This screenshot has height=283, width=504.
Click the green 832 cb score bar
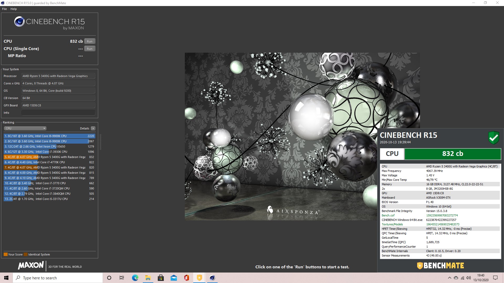point(453,154)
